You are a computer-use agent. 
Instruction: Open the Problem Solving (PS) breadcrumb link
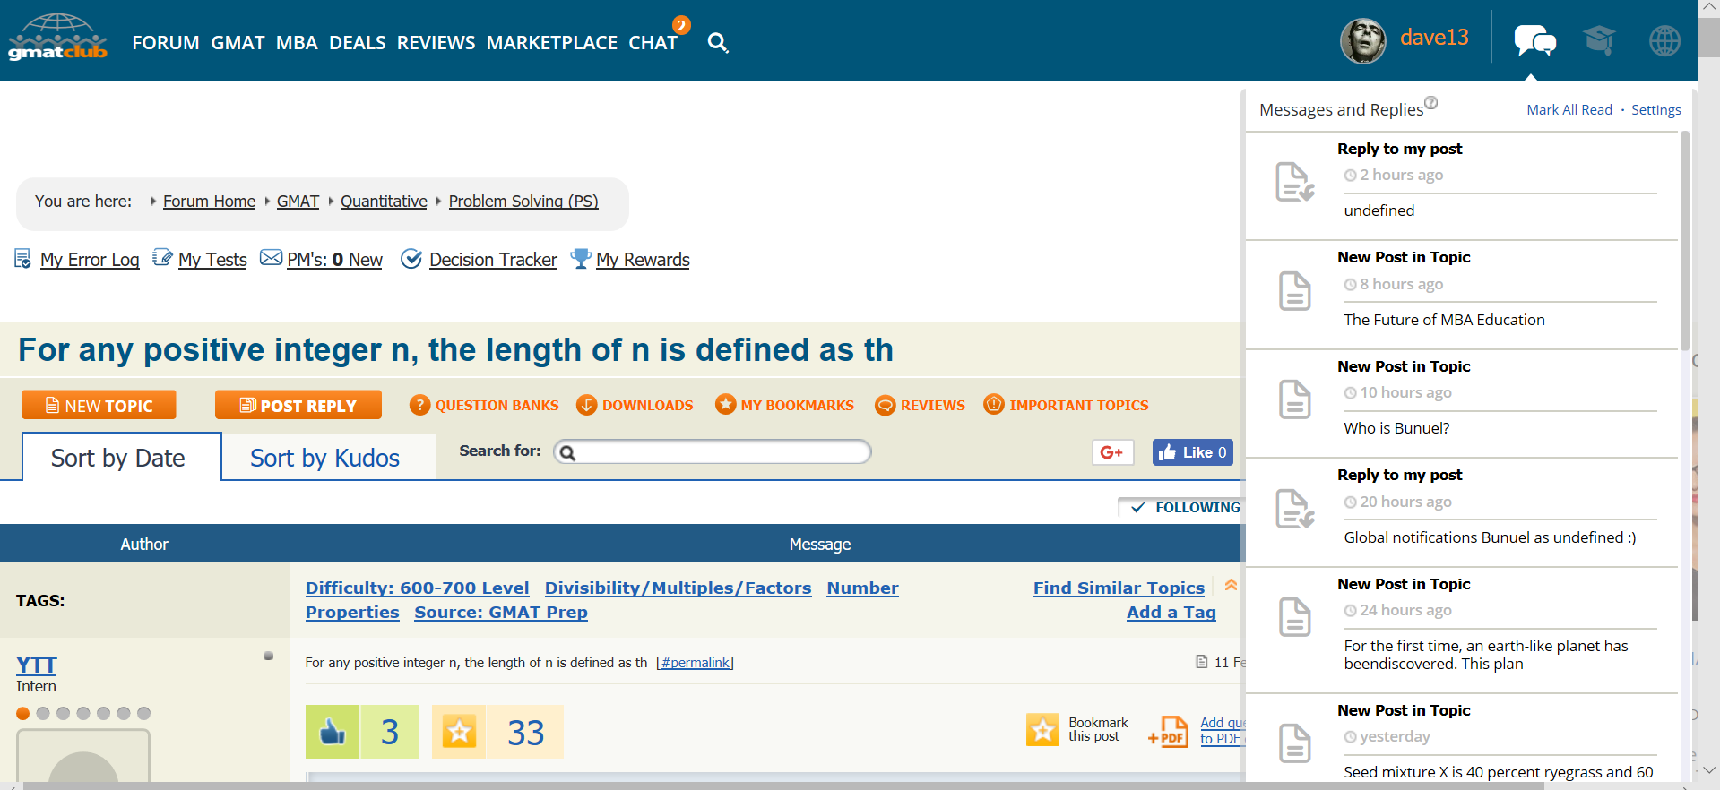tap(523, 202)
